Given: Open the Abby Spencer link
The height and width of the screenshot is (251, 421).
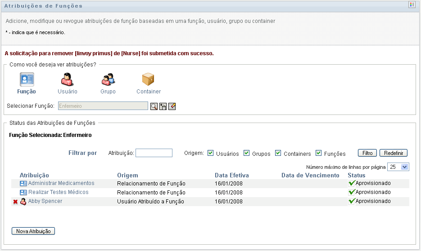Looking at the screenshot, I should click(x=45, y=201).
